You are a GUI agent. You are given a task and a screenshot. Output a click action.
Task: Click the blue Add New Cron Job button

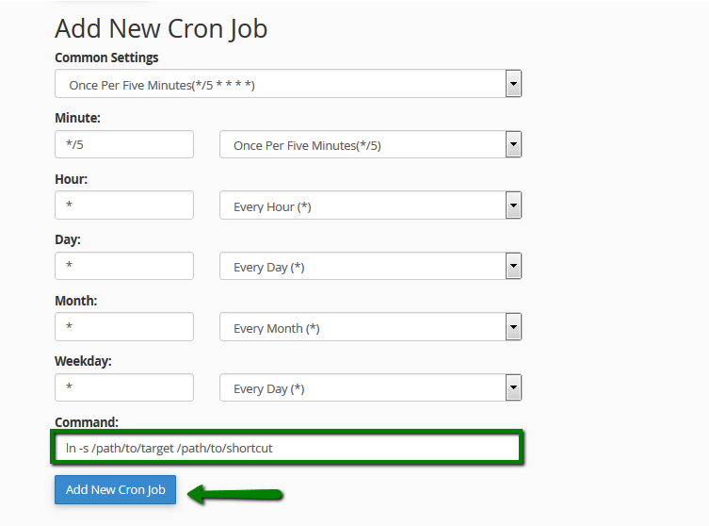(x=115, y=489)
